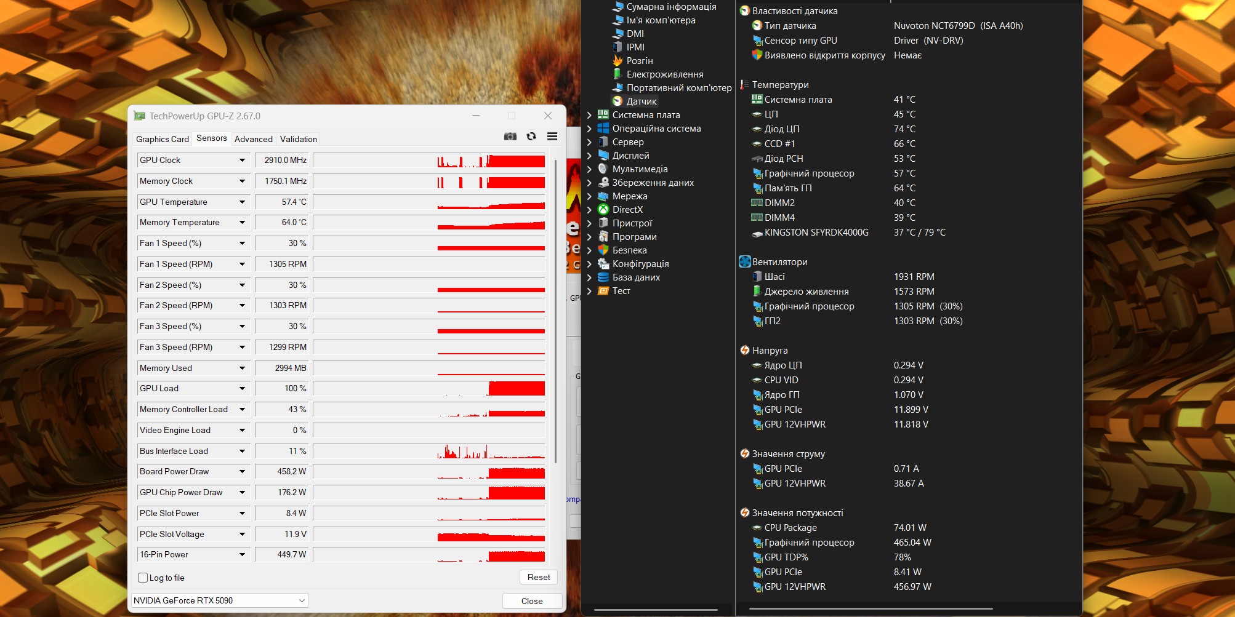
Task: Open the Board Power Draw dropdown
Action: [x=242, y=472]
